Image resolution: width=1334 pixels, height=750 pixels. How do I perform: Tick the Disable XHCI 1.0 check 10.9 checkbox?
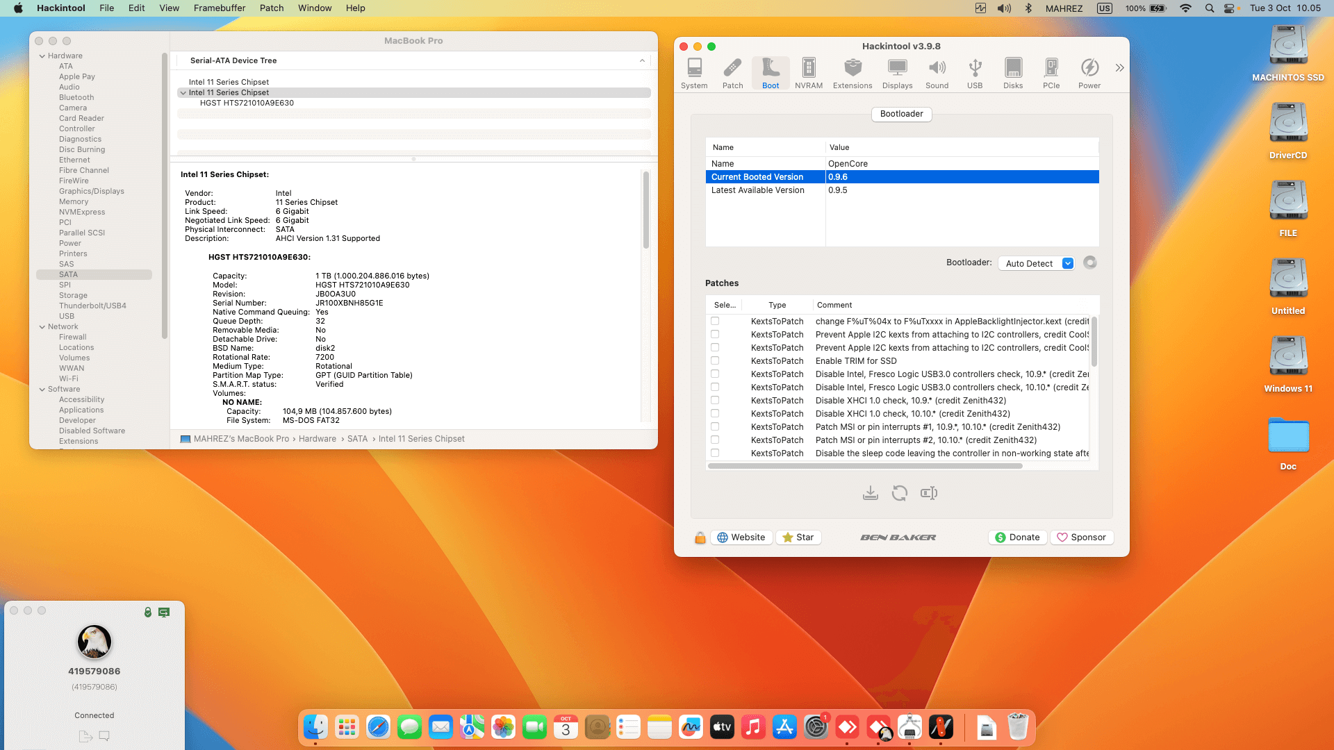tap(715, 401)
